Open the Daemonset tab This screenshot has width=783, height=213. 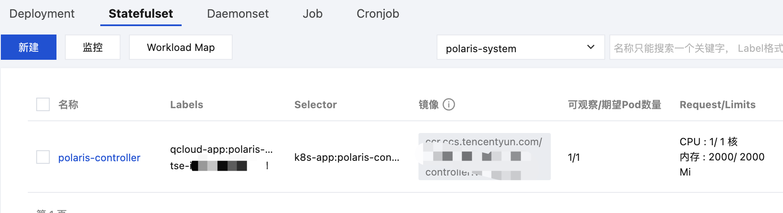tap(238, 13)
